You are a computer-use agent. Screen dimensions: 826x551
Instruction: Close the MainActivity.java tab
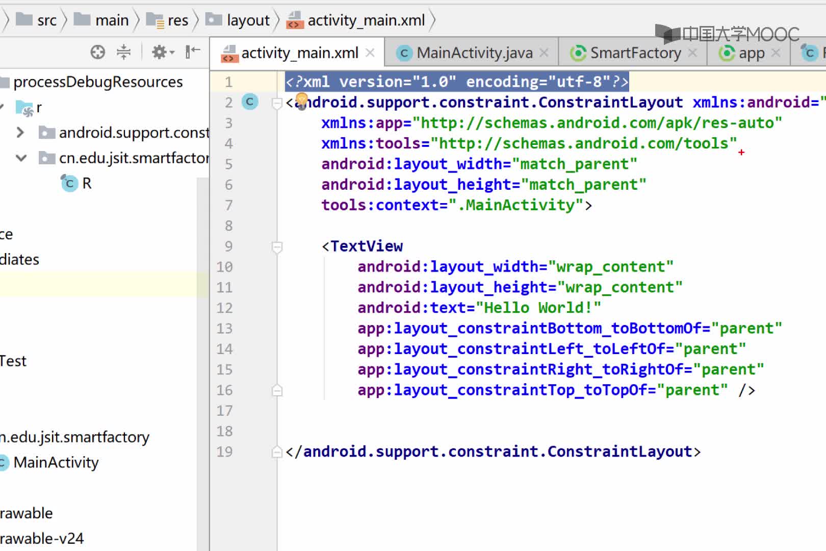(544, 53)
